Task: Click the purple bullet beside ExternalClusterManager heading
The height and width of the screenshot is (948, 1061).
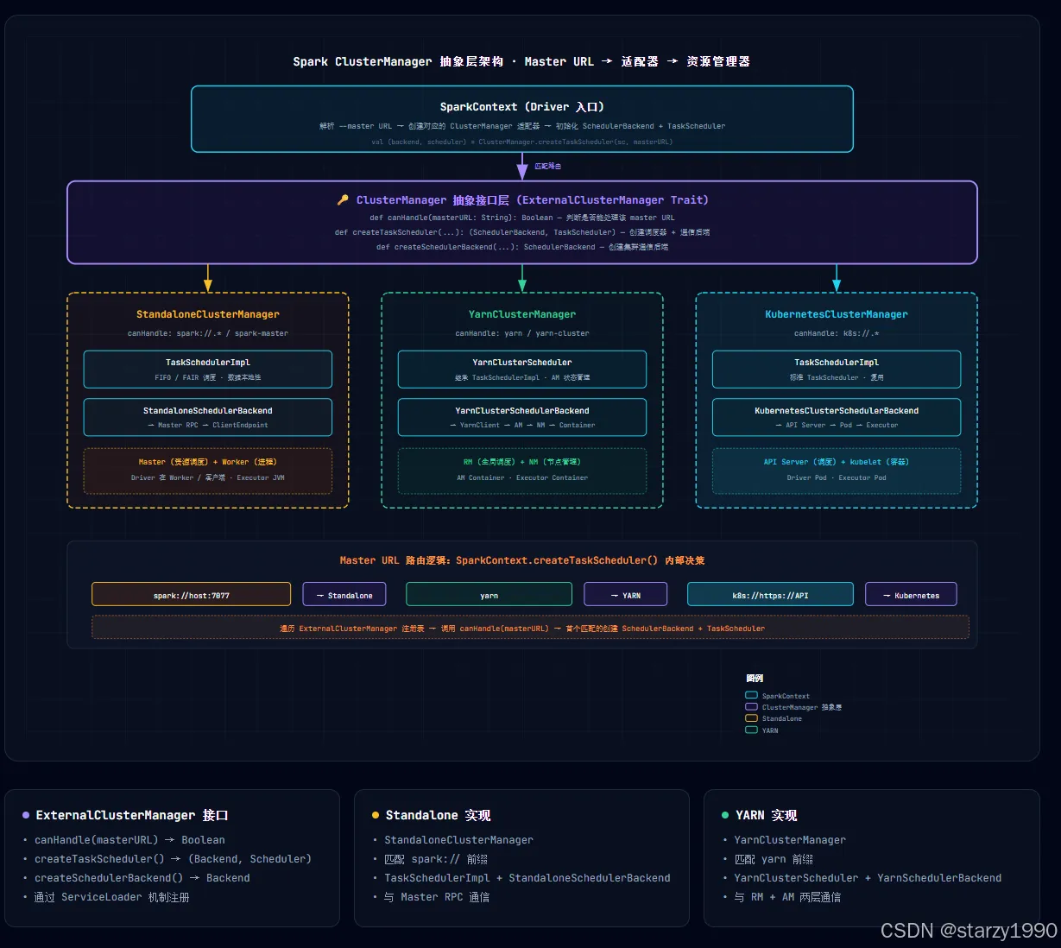Action: 26,815
